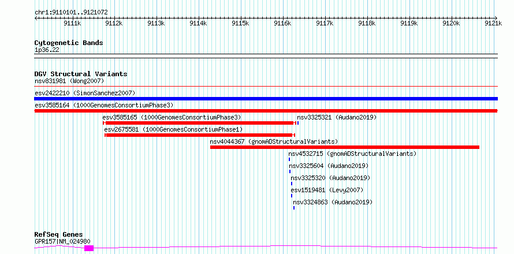Select the thin red nsv831981 variant line
The width and height of the screenshot is (514, 254).
[x=266, y=87]
